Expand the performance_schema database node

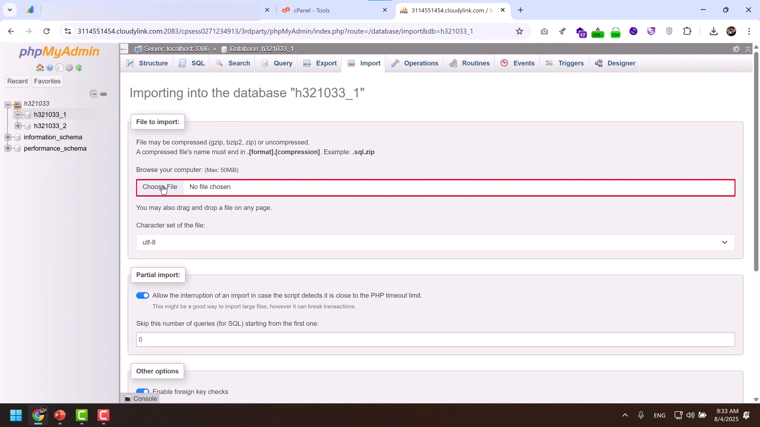pos(8,149)
